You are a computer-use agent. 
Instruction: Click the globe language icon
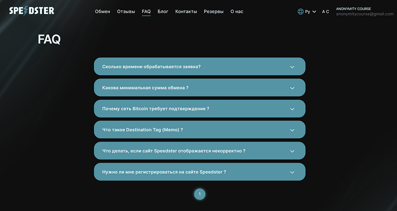point(300,12)
